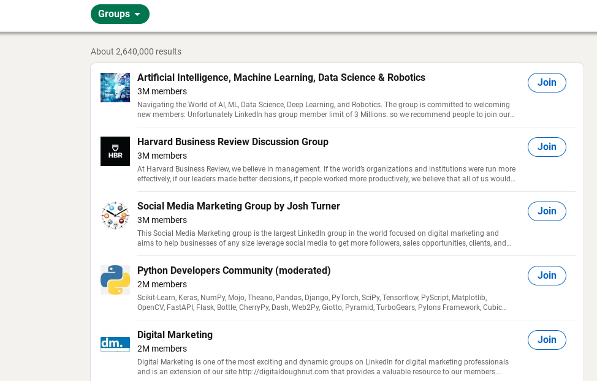Click the blue dm. logo
The height and width of the screenshot is (381, 597).
115,344
